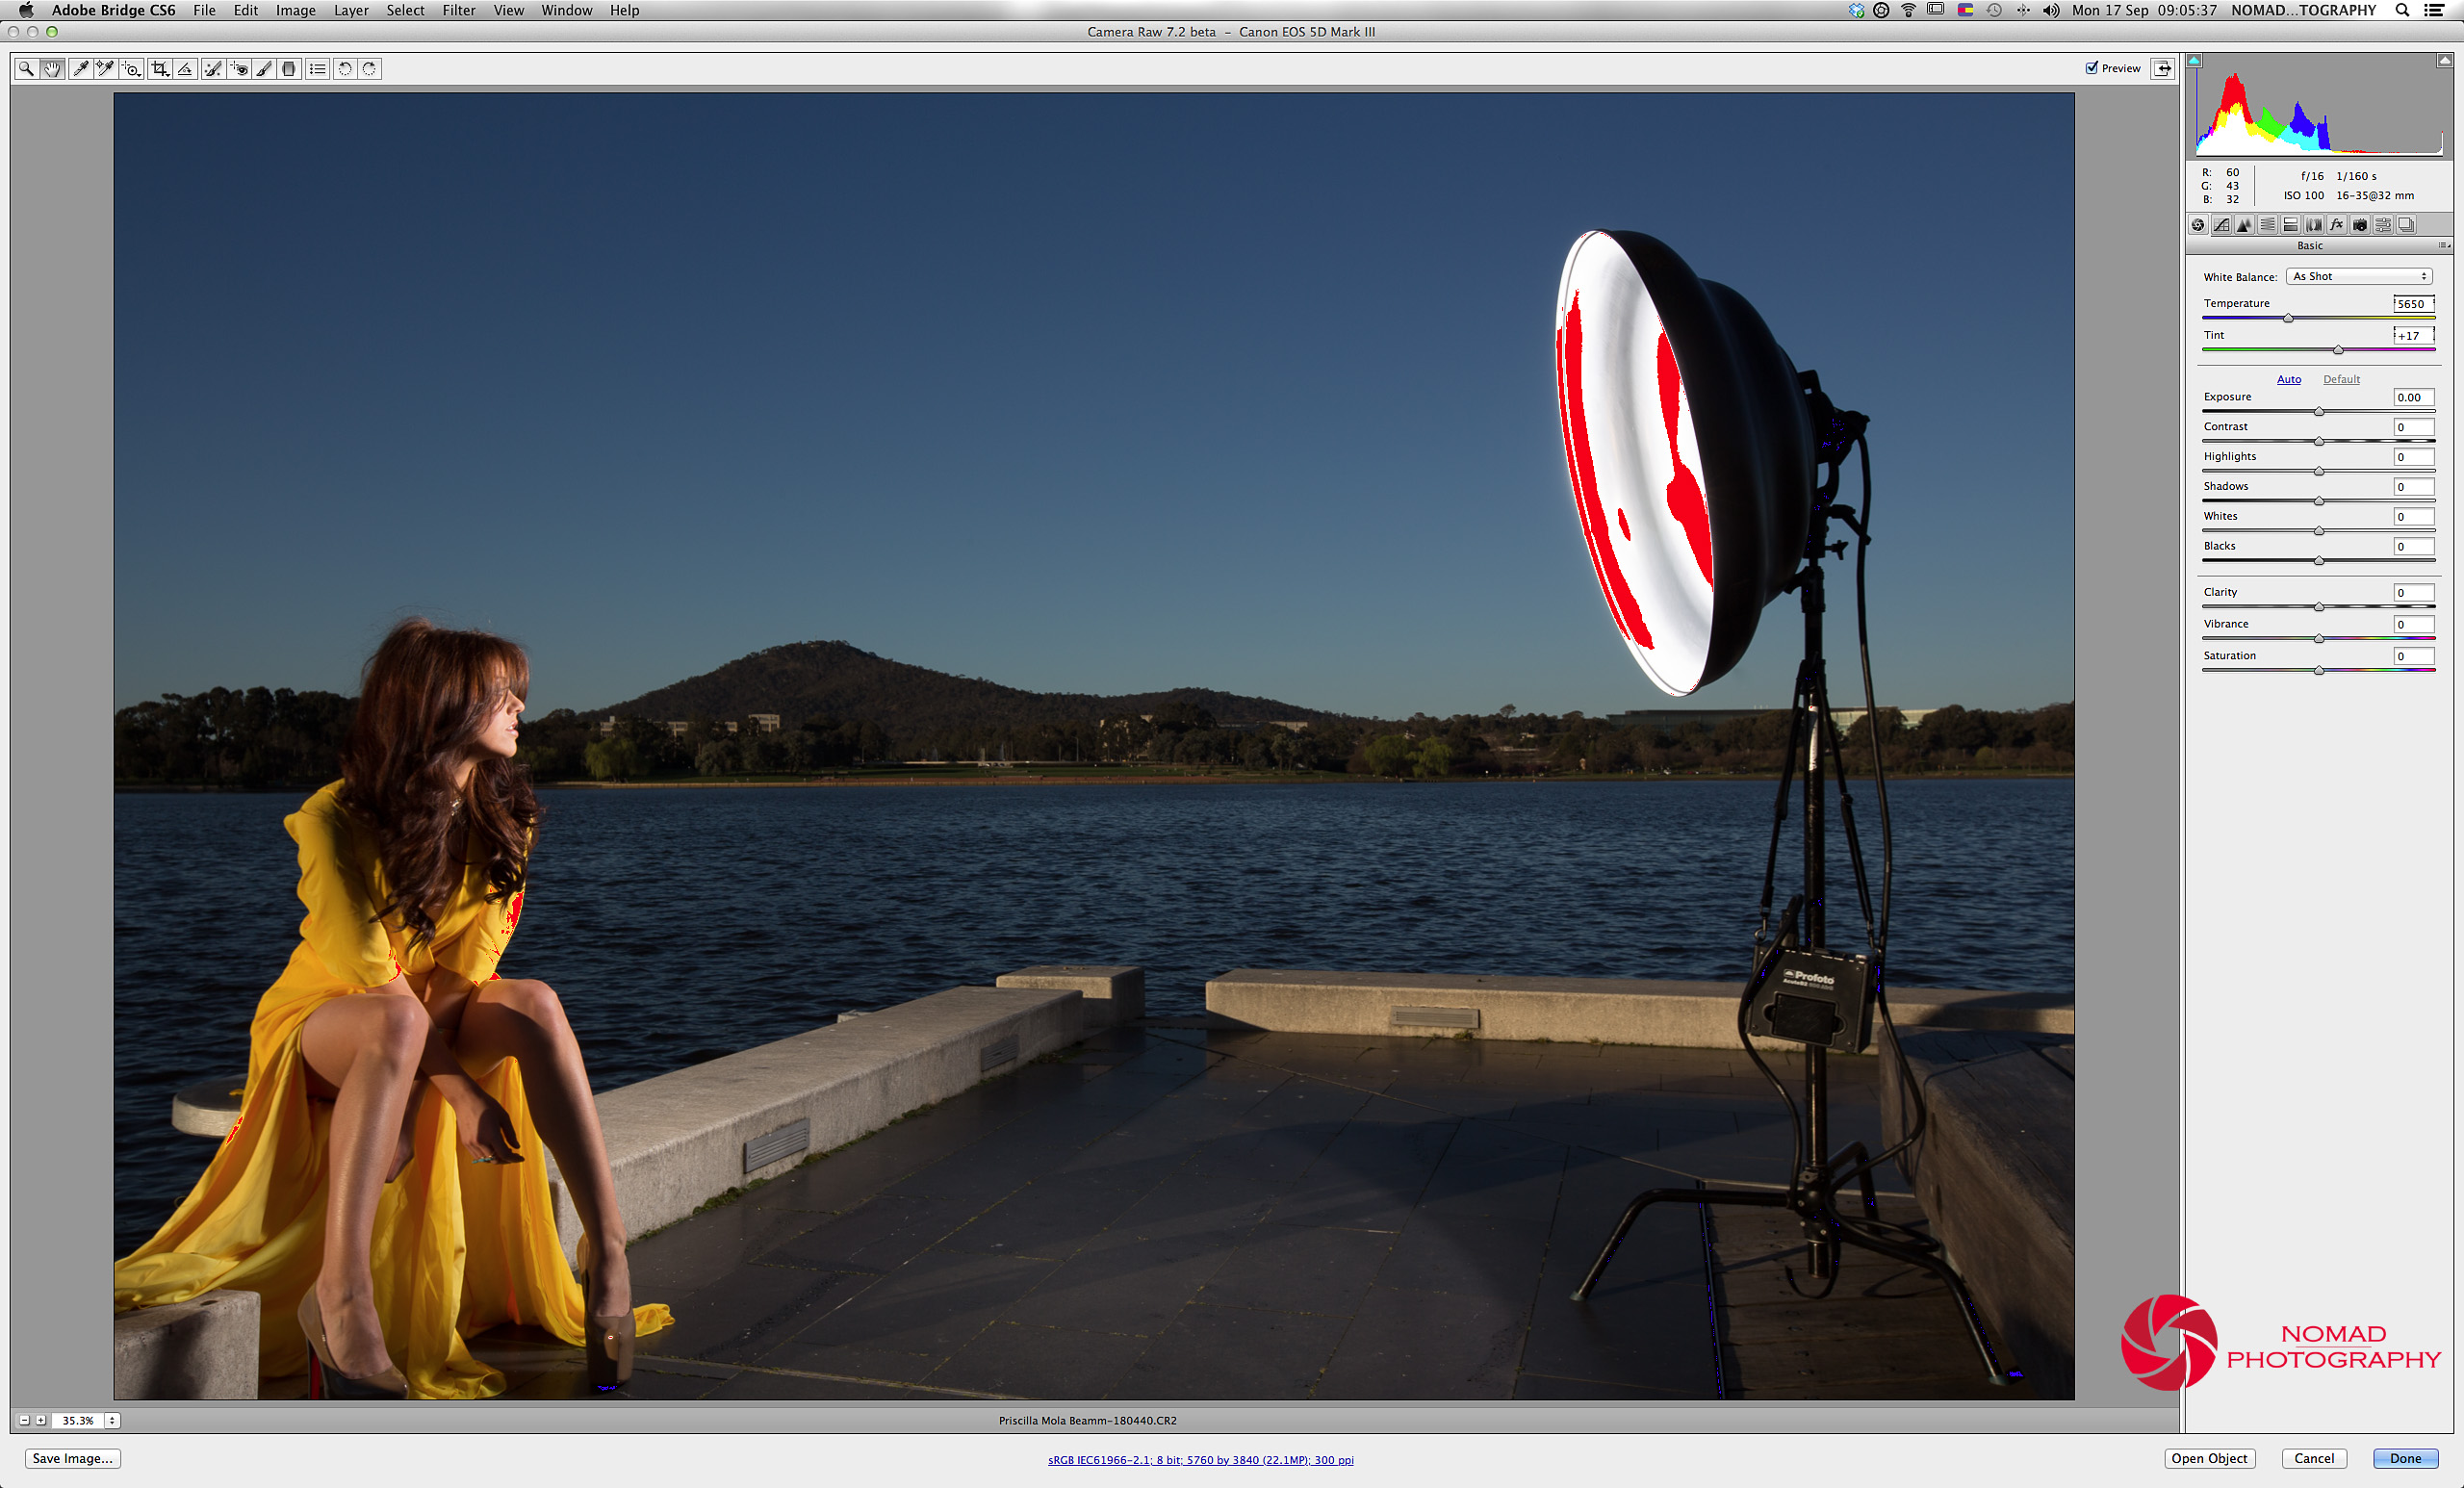This screenshot has width=2464, height=1488.
Task: Click the workflow options link
Action: [x=1200, y=1460]
